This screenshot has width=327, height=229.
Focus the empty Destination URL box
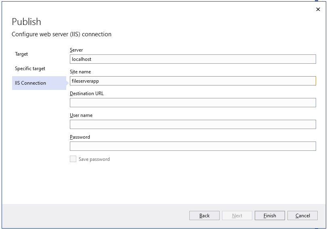point(193,103)
